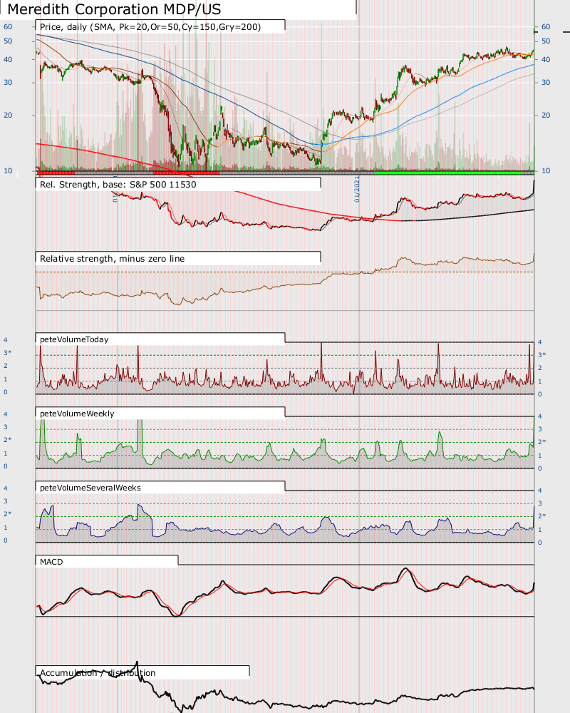Select the Accumulation / distribution panel label

(x=98, y=672)
